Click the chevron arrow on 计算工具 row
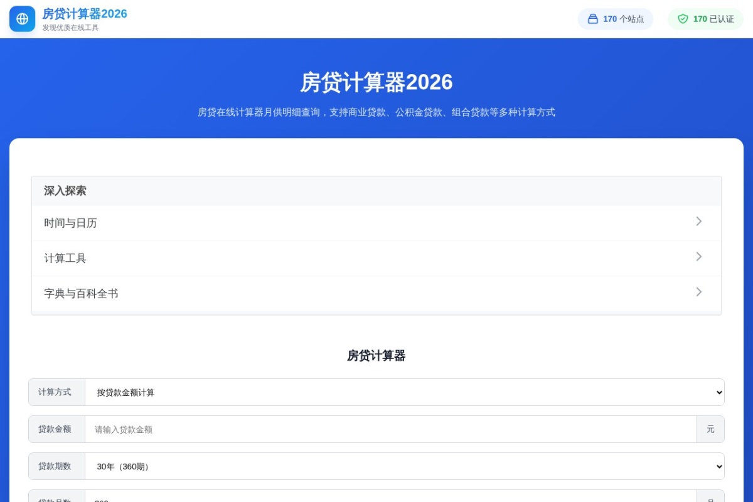 pyautogui.click(x=698, y=257)
